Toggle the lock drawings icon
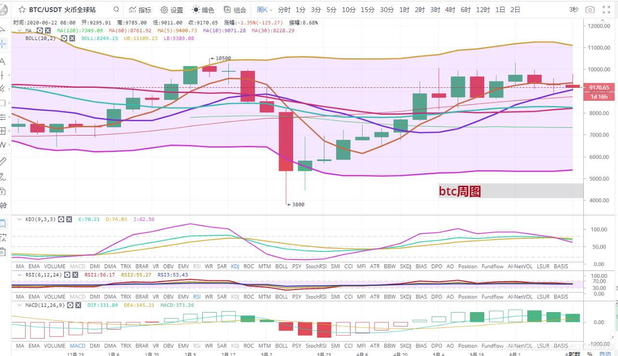618x356 pixels. (3, 191)
